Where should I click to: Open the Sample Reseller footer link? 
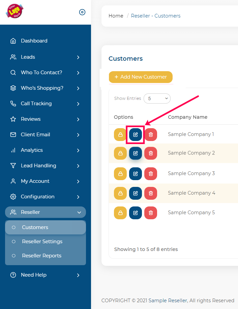(x=168, y=301)
